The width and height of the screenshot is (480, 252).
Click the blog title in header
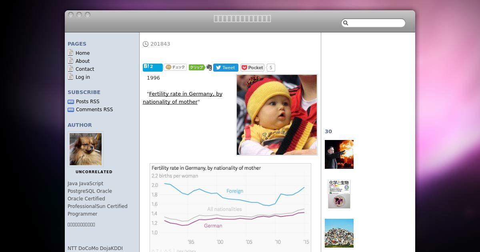[242, 18]
